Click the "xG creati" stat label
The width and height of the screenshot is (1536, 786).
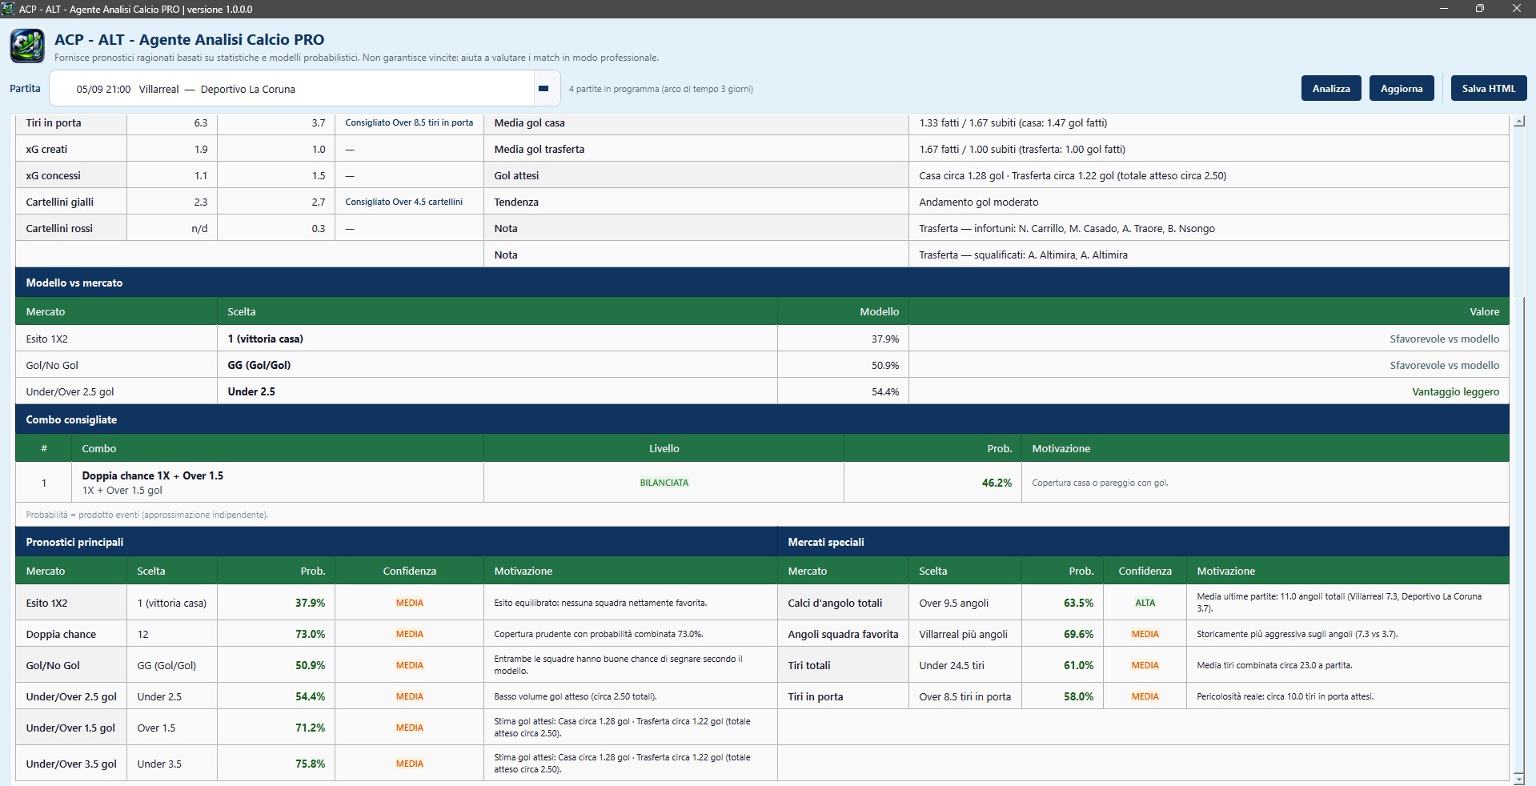pos(46,149)
